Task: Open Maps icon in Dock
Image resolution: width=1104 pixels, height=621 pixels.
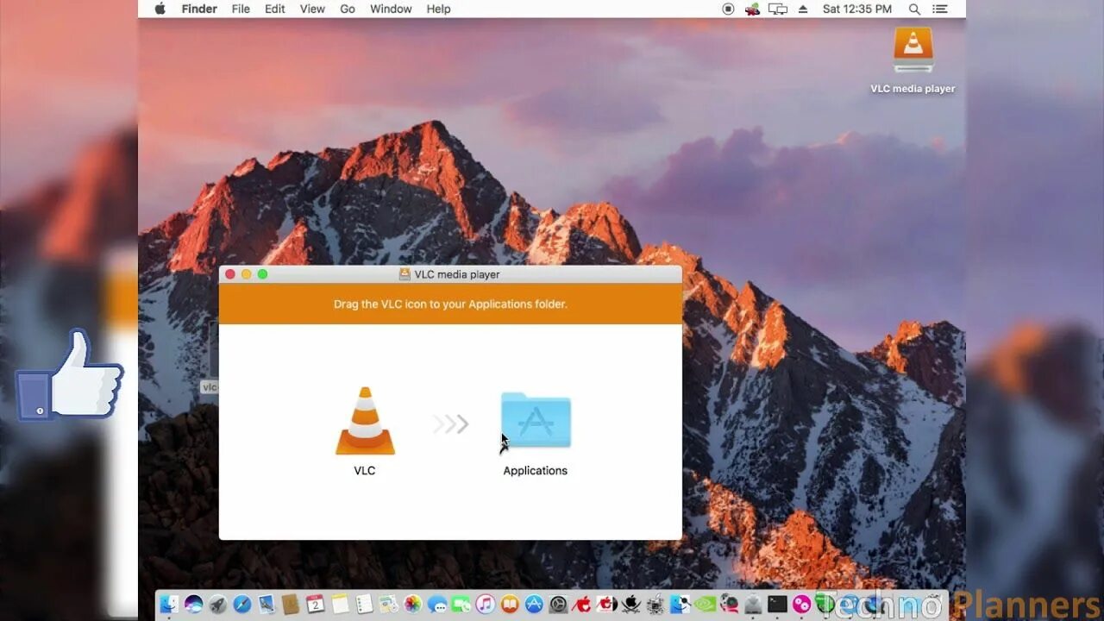Action: point(388,605)
